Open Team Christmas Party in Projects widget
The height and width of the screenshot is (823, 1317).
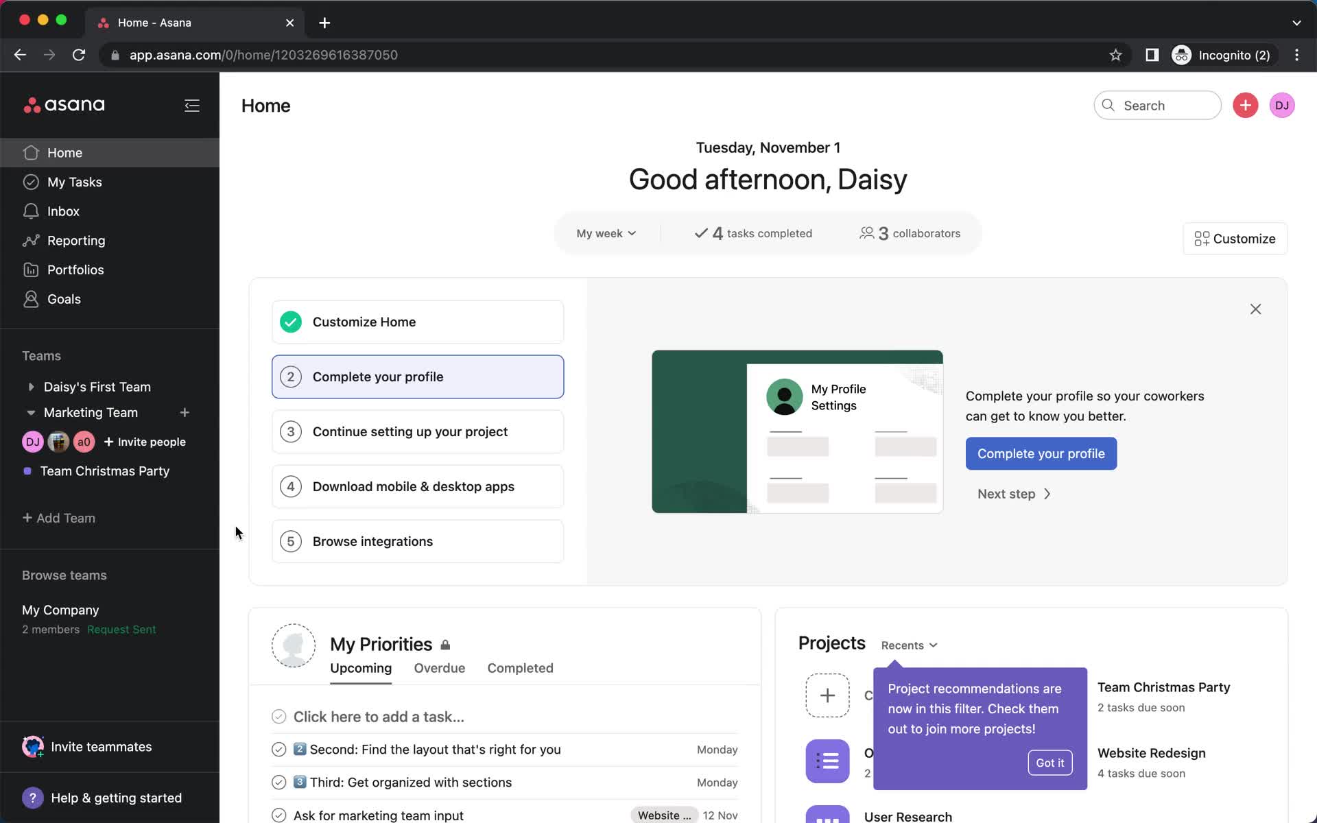pyautogui.click(x=1163, y=687)
